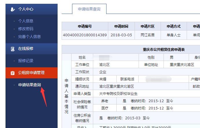The height and width of the screenshot is (128, 200).
Task: Click the 申请编号 column header
Action: pos(85,26)
